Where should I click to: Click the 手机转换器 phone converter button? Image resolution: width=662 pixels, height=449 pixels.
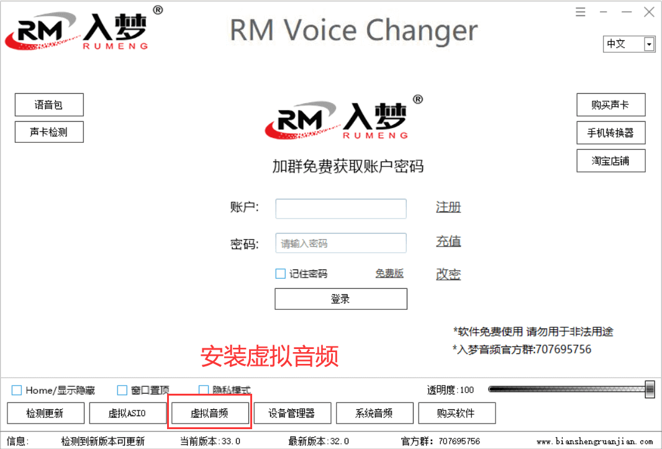[611, 133]
